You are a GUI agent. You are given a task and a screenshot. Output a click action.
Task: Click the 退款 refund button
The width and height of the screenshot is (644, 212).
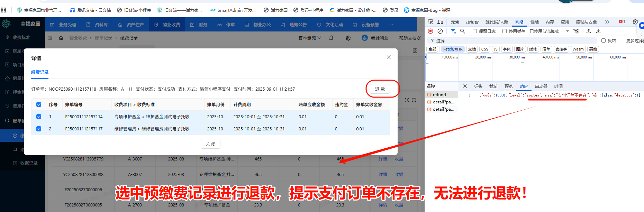pos(380,89)
